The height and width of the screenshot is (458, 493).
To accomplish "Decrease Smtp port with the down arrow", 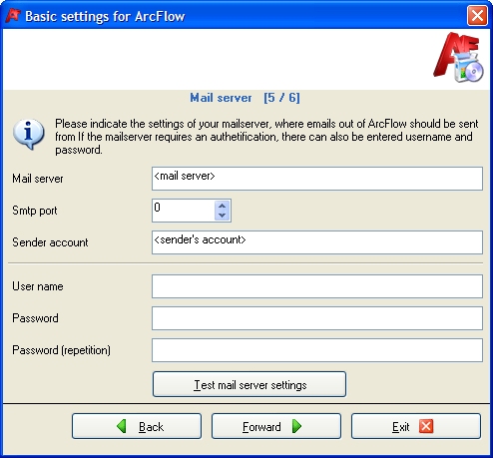I will point(222,216).
